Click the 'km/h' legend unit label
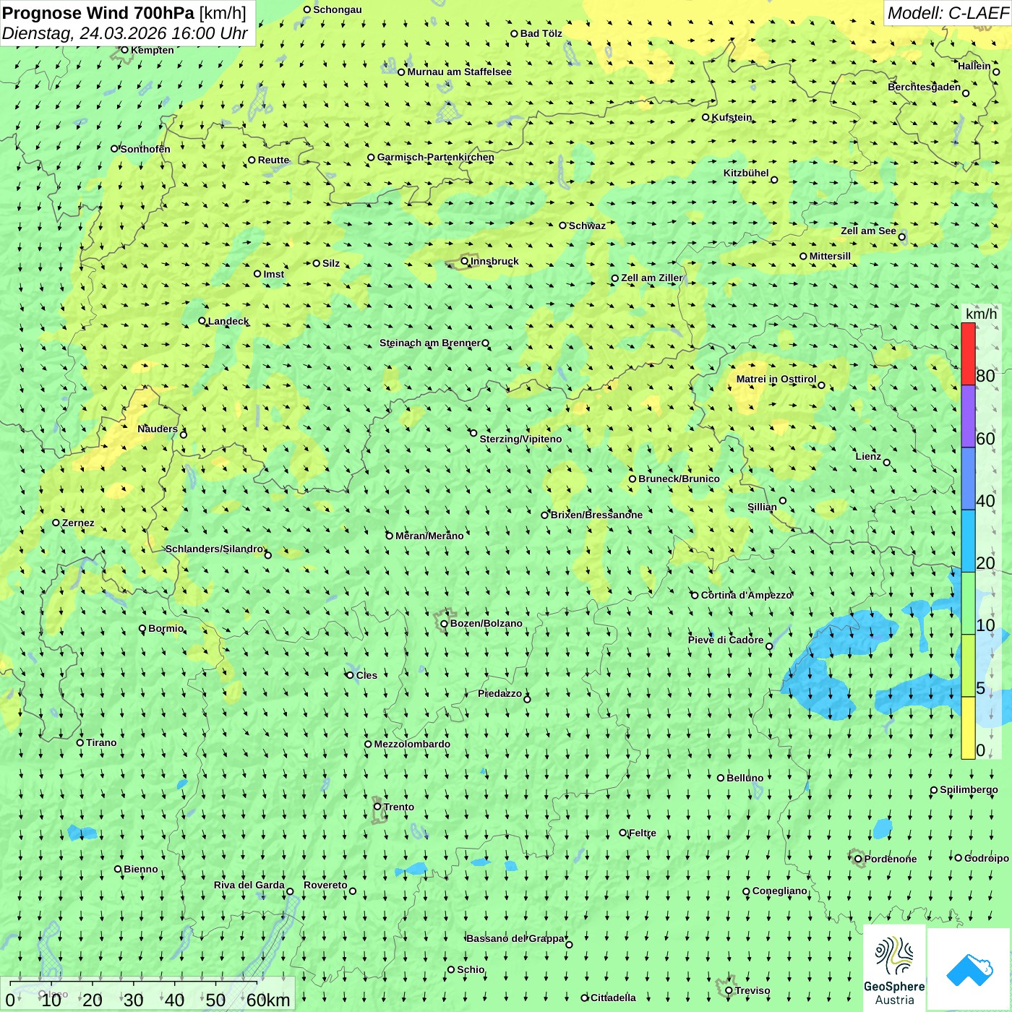This screenshot has height=1012, width=1012. pyautogui.click(x=981, y=314)
